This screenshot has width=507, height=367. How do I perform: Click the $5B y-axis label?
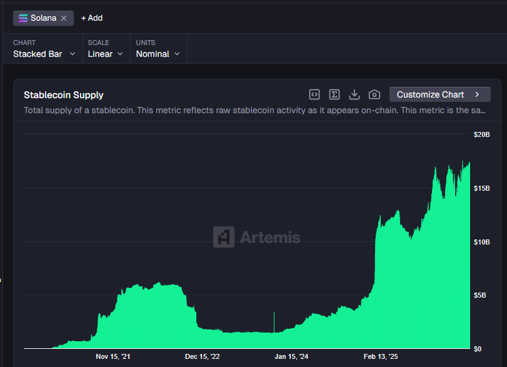[480, 295]
